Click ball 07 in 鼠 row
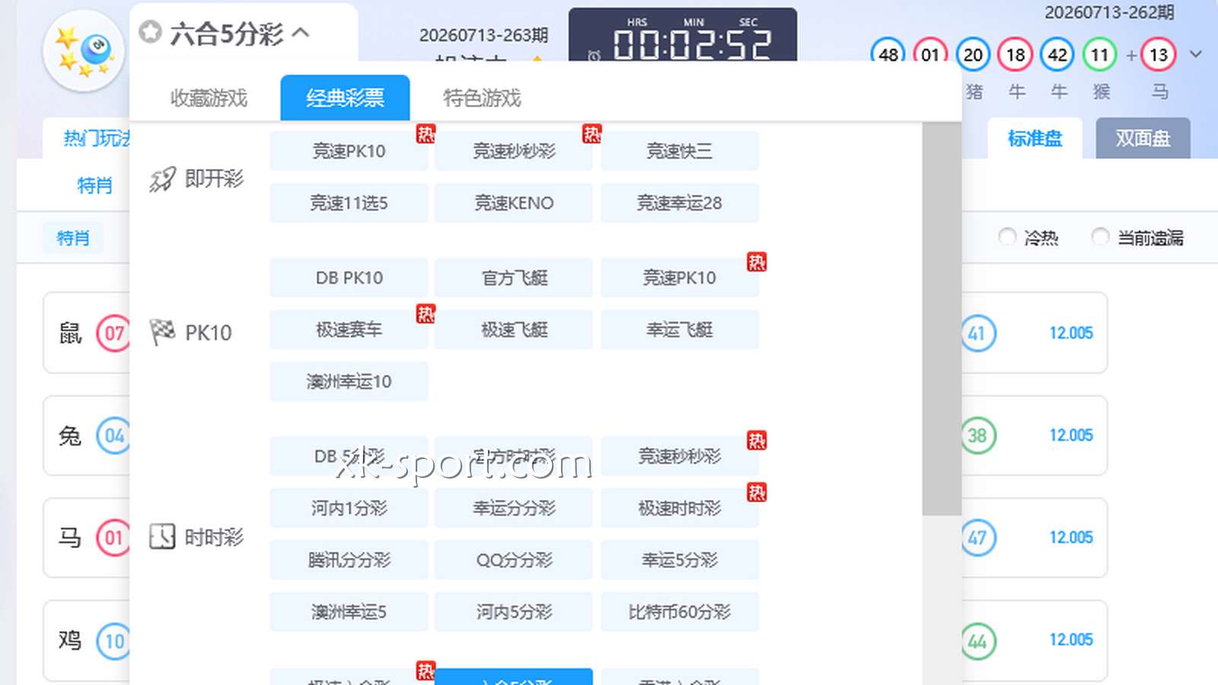1218x685 pixels. pos(113,333)
